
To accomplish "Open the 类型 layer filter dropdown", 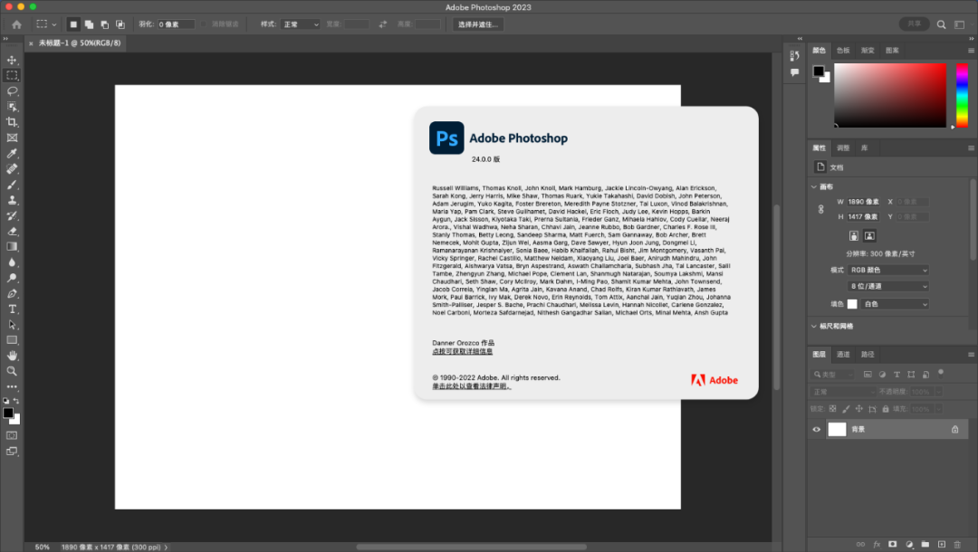I will click(832, 375).
